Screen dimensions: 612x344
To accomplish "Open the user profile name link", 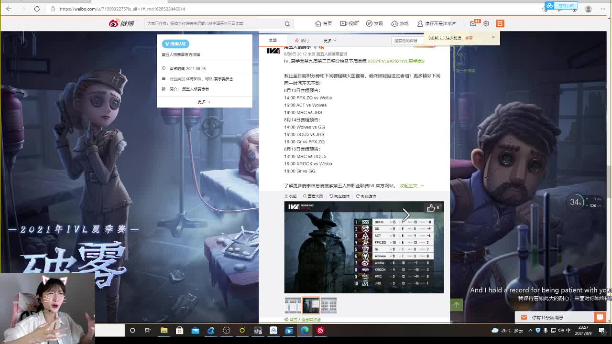I will [x=437, y=23].
